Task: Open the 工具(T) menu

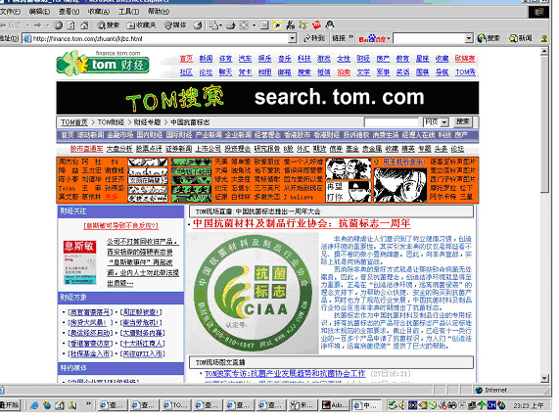Action: coord(128,12)
